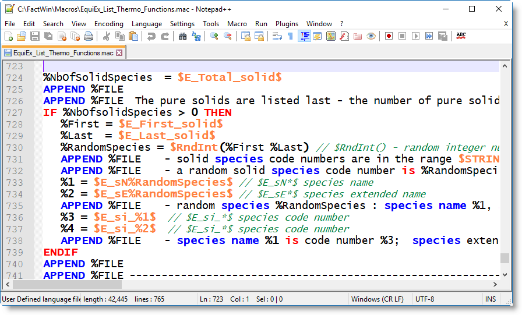Click the vertical scrollbar up arrow
Viewport: 522px width, 315px height.
[x=505, y=66]
